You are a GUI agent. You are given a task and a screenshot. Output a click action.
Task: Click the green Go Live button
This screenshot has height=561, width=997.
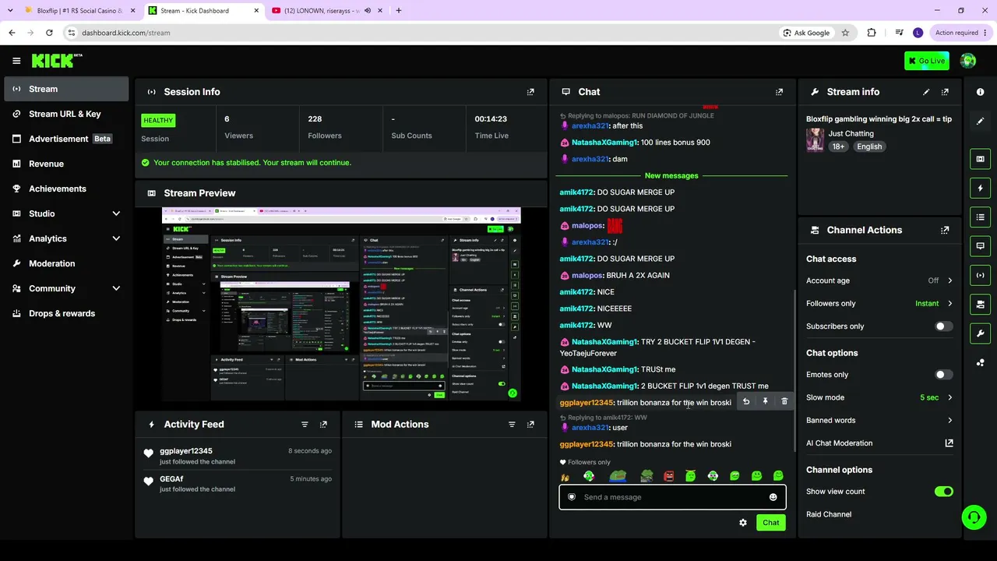pos(927,61)
